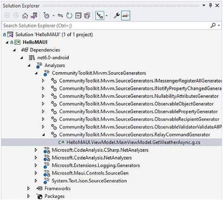Screen dimensions: 223x200
Task: Collapse the HelloMAUI project node
Action: pos(7,42)
